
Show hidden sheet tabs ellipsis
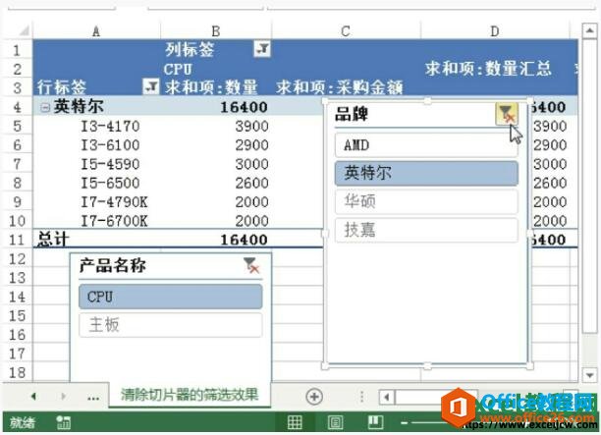pyautogui.click(x=93, y=398)
